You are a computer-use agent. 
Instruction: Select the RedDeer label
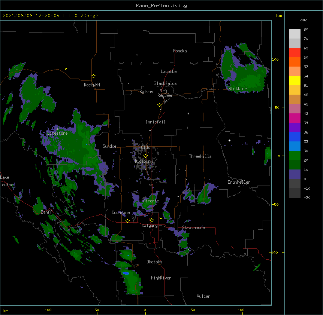click(165, 95)
